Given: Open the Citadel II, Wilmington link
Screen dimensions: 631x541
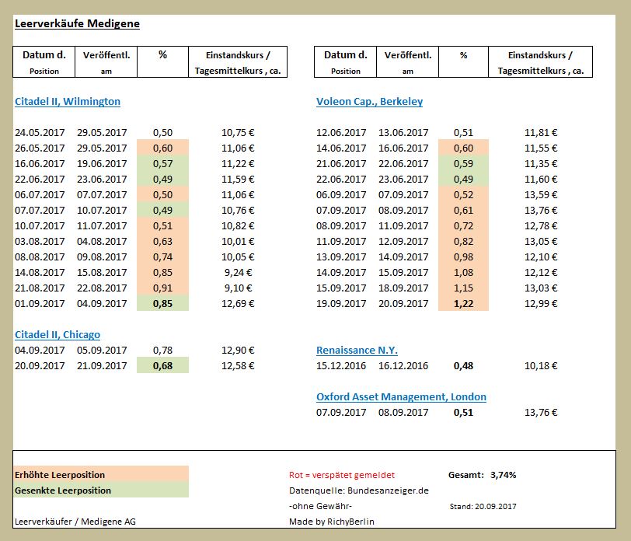Looking at the screenshot, I should pyautogui.click(x=66, y=101).
